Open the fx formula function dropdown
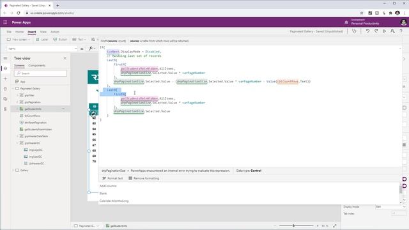The width and height of the screenshot is (409, 230). [91, 49]
